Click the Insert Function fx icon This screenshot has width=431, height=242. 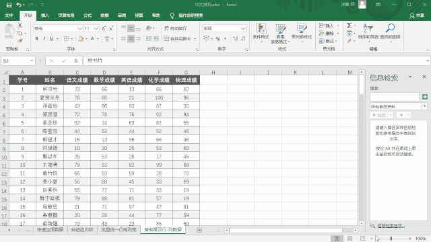tap(76, 61)
